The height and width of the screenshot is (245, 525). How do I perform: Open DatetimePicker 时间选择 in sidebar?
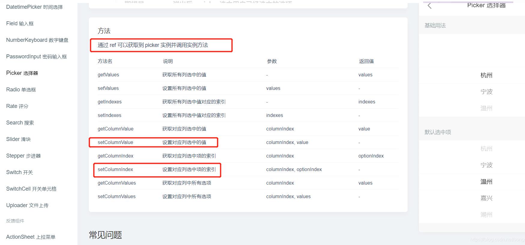tap(34, 7)
